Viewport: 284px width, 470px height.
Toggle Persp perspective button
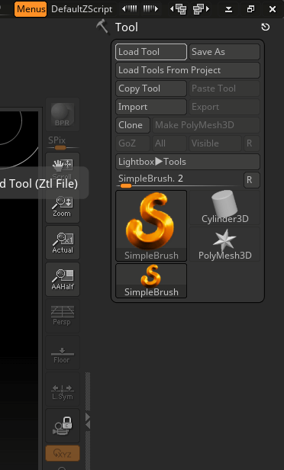point(63,316)
